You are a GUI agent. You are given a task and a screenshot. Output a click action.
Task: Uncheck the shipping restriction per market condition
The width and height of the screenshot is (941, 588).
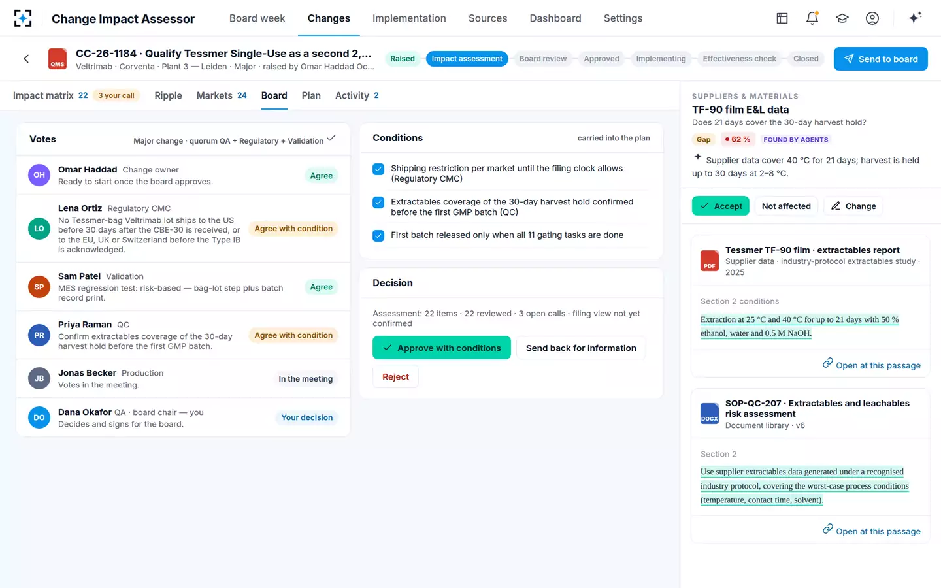[378, 169]
